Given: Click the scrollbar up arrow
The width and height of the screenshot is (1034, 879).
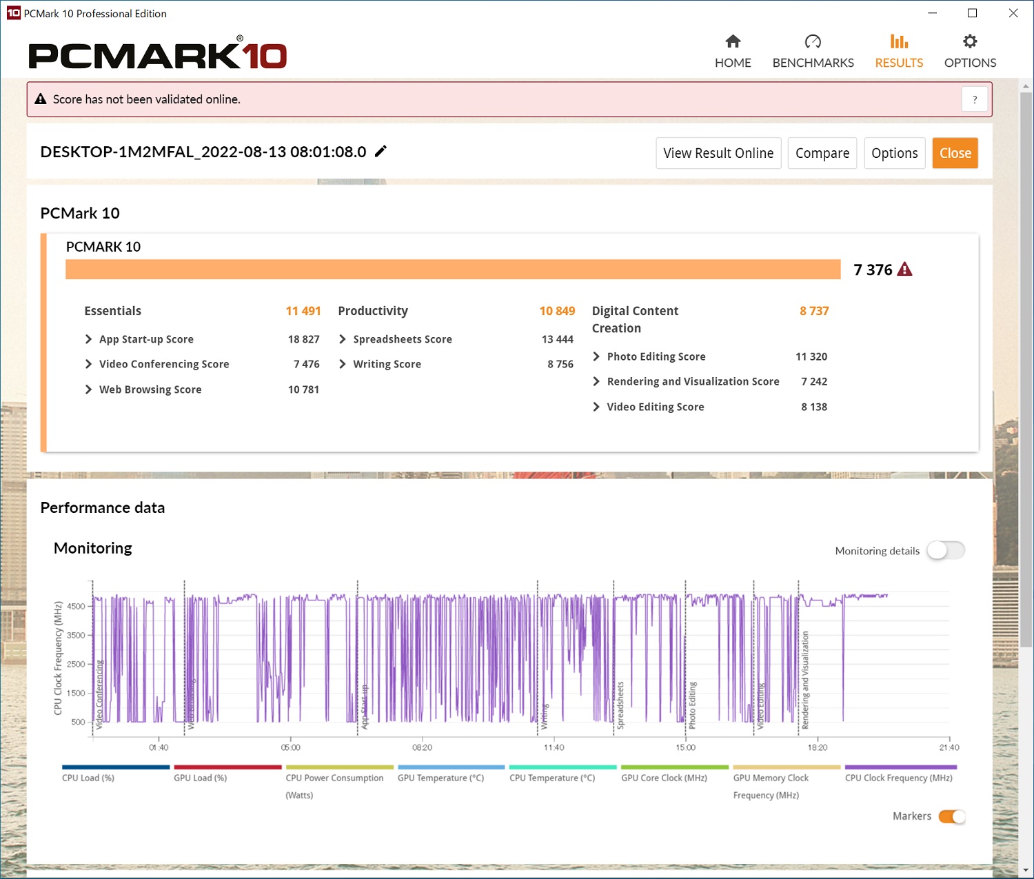Looking at the screenshot, I should coord(1026,85).
